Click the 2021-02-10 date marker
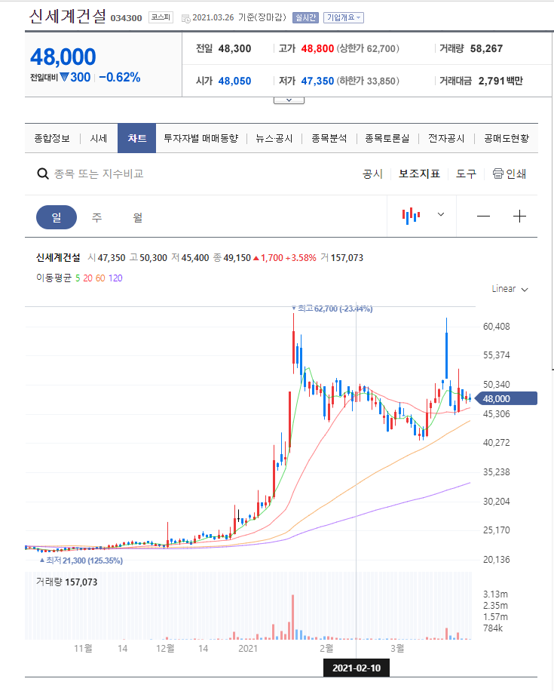The height and width of the screenshot is (691, 554). pos(357,668)
